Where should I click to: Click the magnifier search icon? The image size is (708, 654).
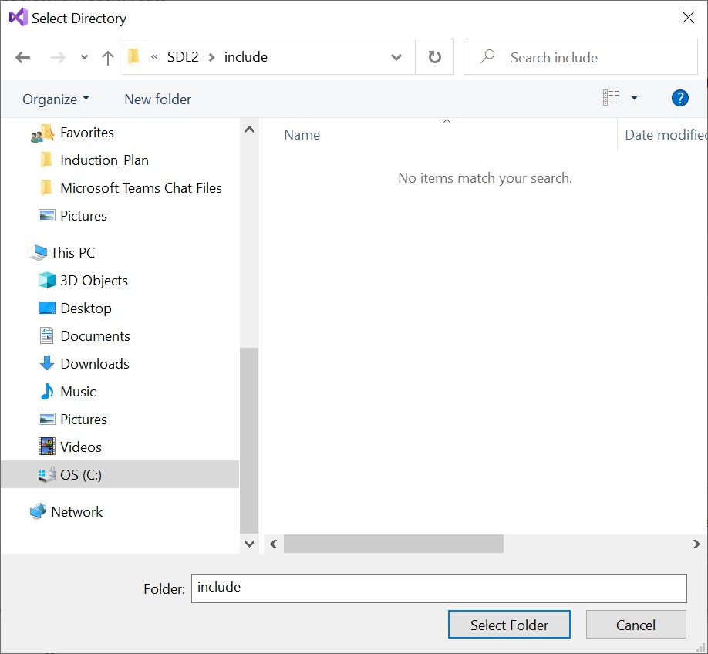click(x=487, y=56)
